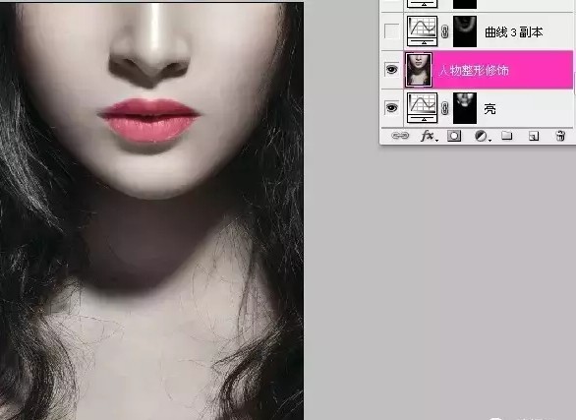This screenshot has width=576, height=420.
Task: Add a layer mask
Action: tap(454, 136)
